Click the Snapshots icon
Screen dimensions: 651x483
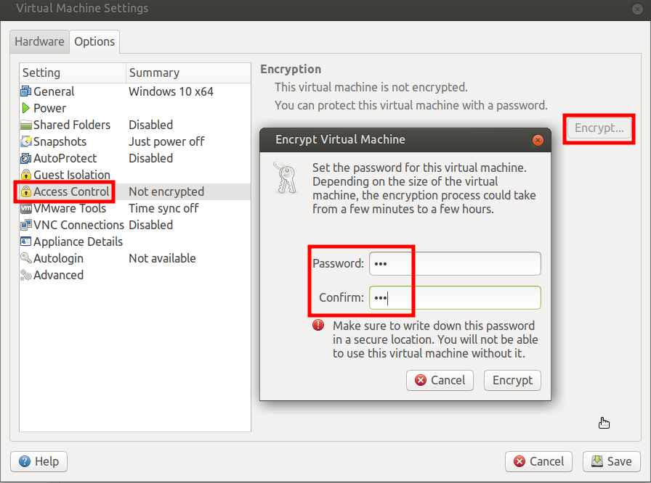[x=25, y=141]
